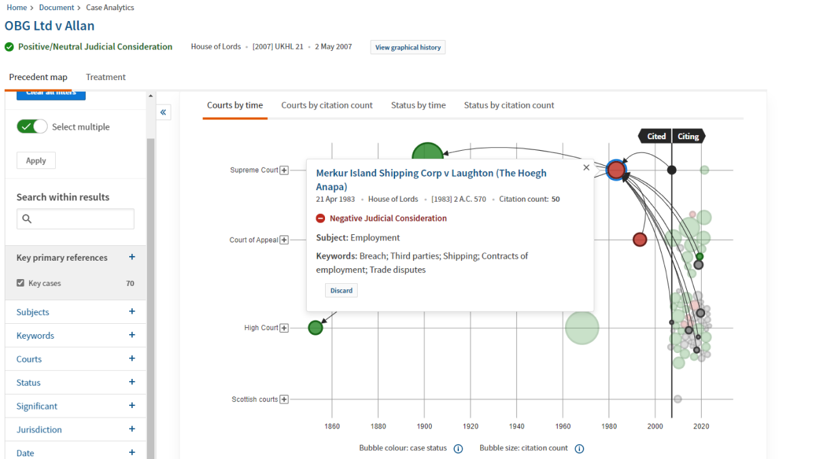Collapse the filters sidebar panel
816x459 pixels.
coord(163,112)
